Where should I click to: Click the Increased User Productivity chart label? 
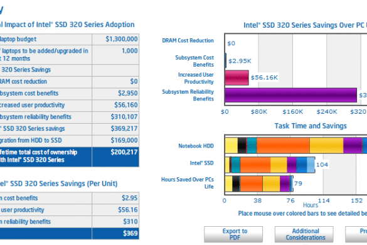tap(196, 78)
